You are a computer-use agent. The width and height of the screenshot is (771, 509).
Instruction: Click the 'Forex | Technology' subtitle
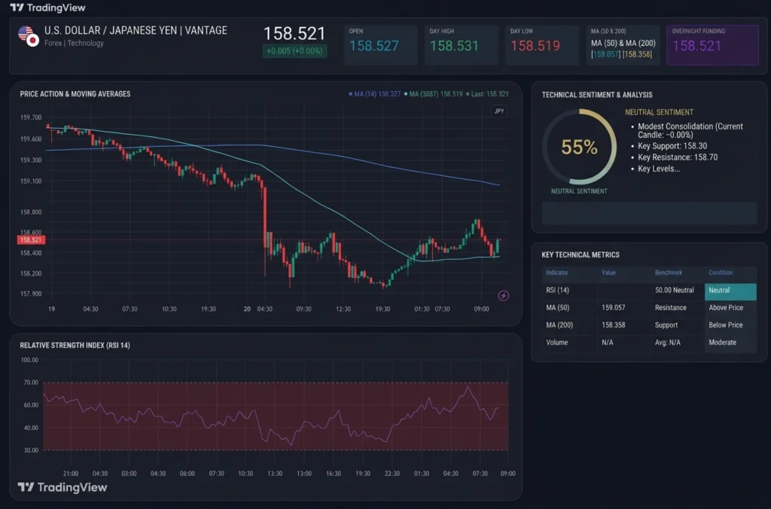coord(74,43)
